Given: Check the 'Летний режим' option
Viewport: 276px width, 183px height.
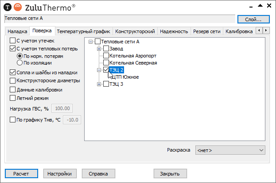Looking at the screenshot, I should 12,98.
